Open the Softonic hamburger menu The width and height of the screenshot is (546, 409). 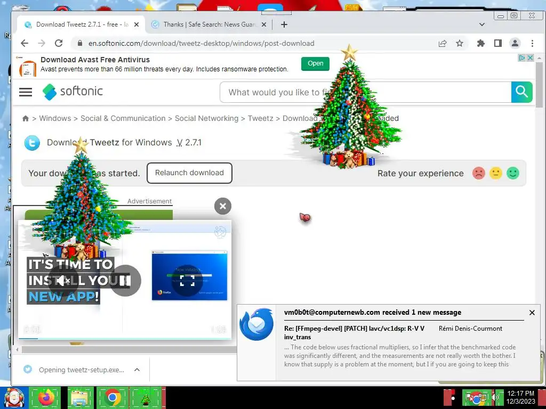coord(26,92)
